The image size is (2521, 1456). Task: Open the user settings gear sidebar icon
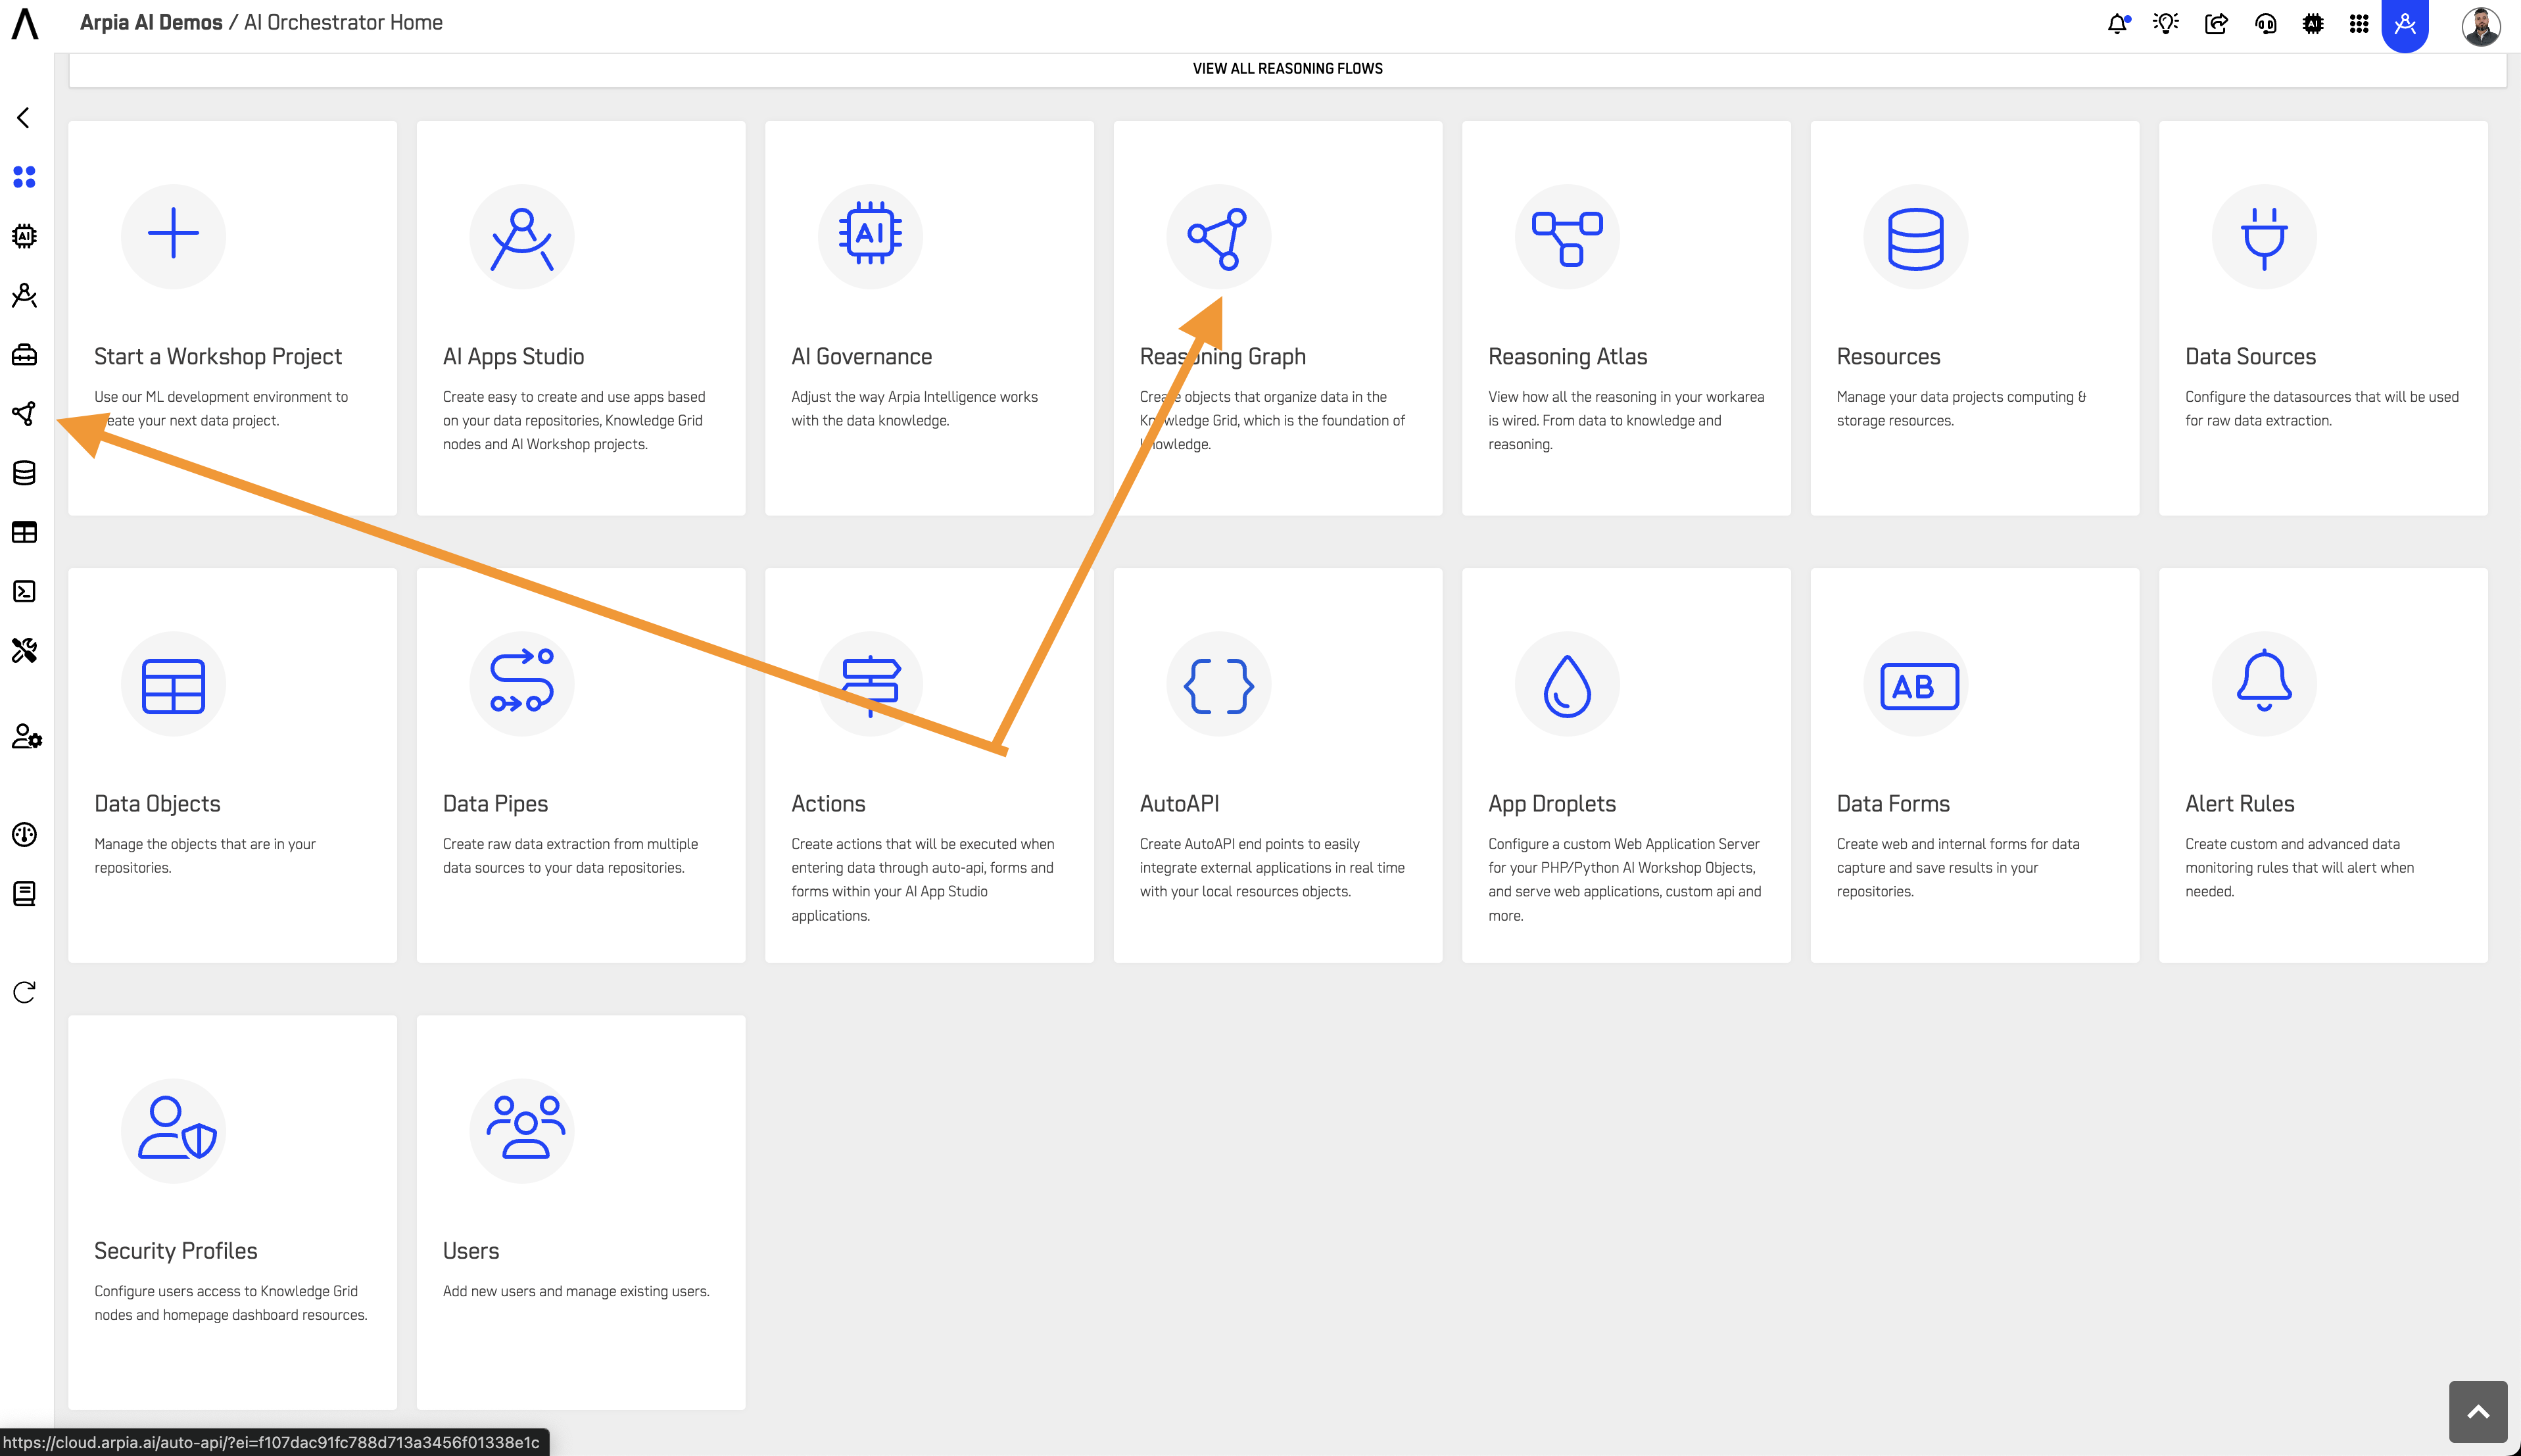(26, 737)
